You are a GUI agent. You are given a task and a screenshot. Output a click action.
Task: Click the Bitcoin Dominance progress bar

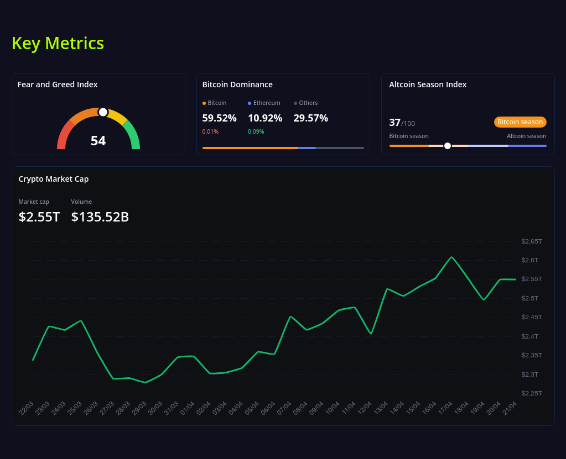pyautogui.click(x=283, y=148)
